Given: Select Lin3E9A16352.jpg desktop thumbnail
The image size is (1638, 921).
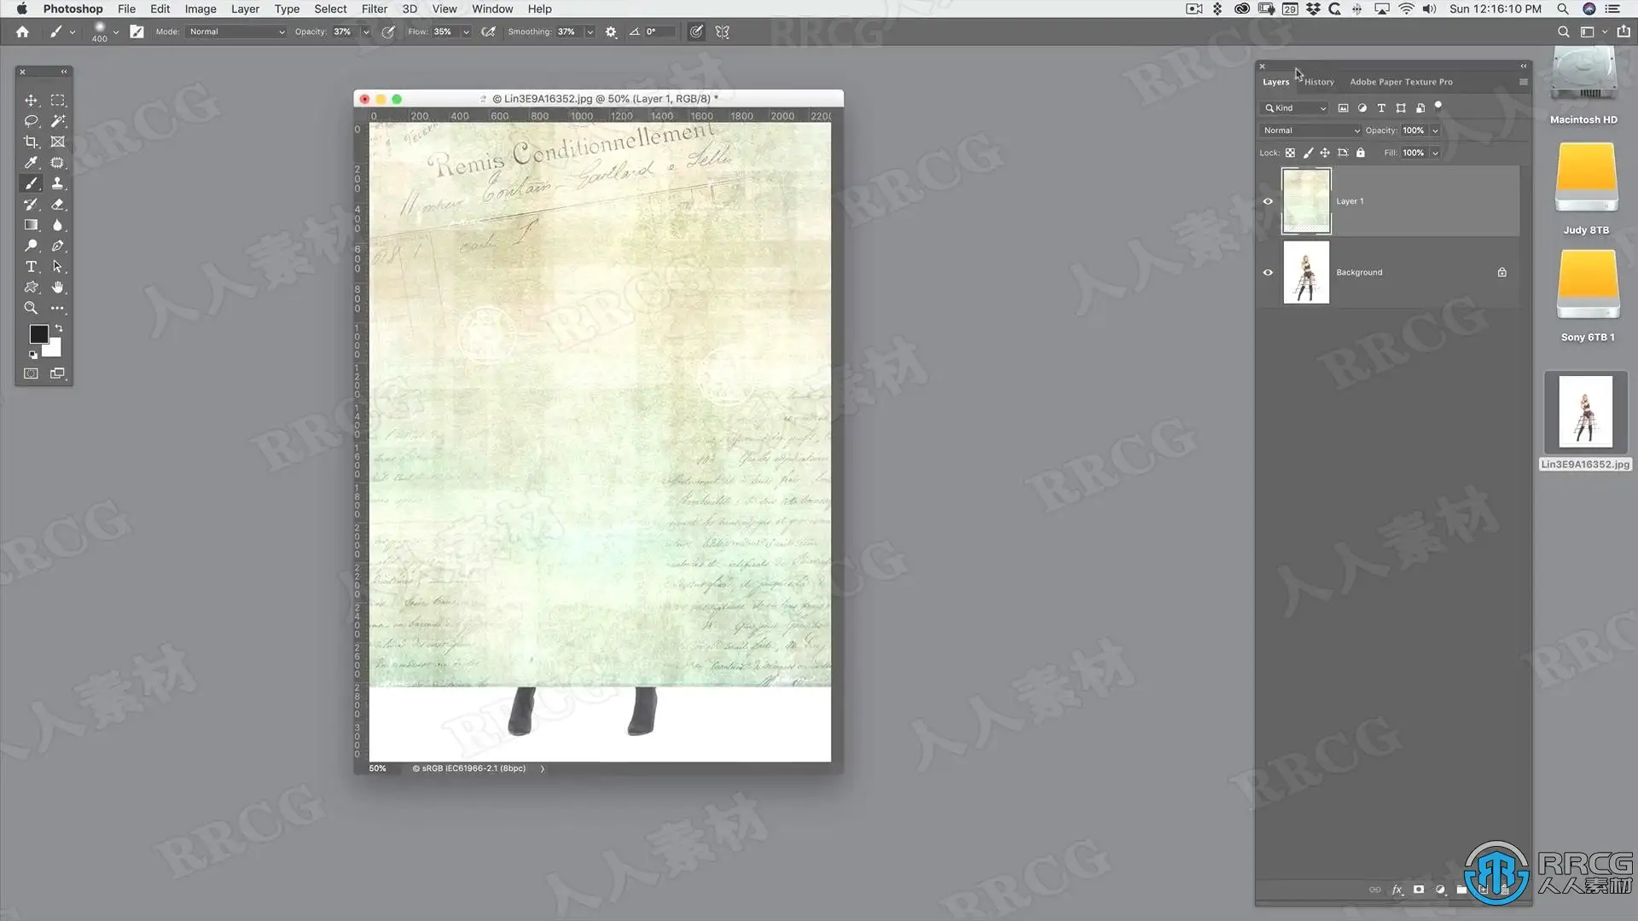Looking at the screenshot, I should coord(1585,413).
